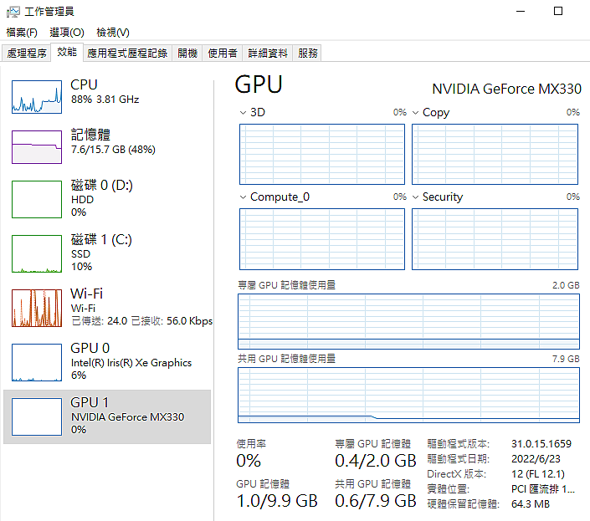Image resolution: width=590 pixels, height=521 pixels.
Task: Click the Security engine graph
Action: click(495, 239)
